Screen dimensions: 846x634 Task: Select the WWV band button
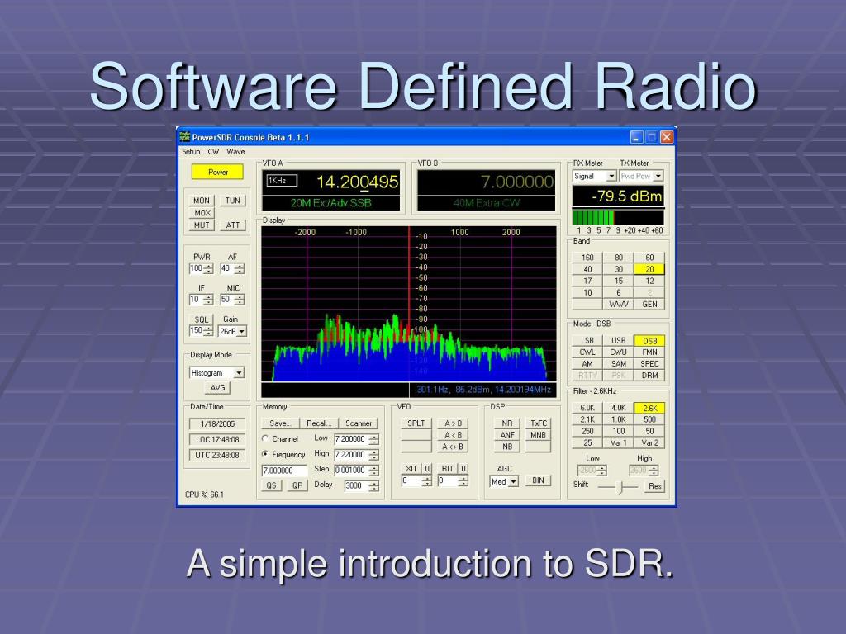(x=618, y=304)
